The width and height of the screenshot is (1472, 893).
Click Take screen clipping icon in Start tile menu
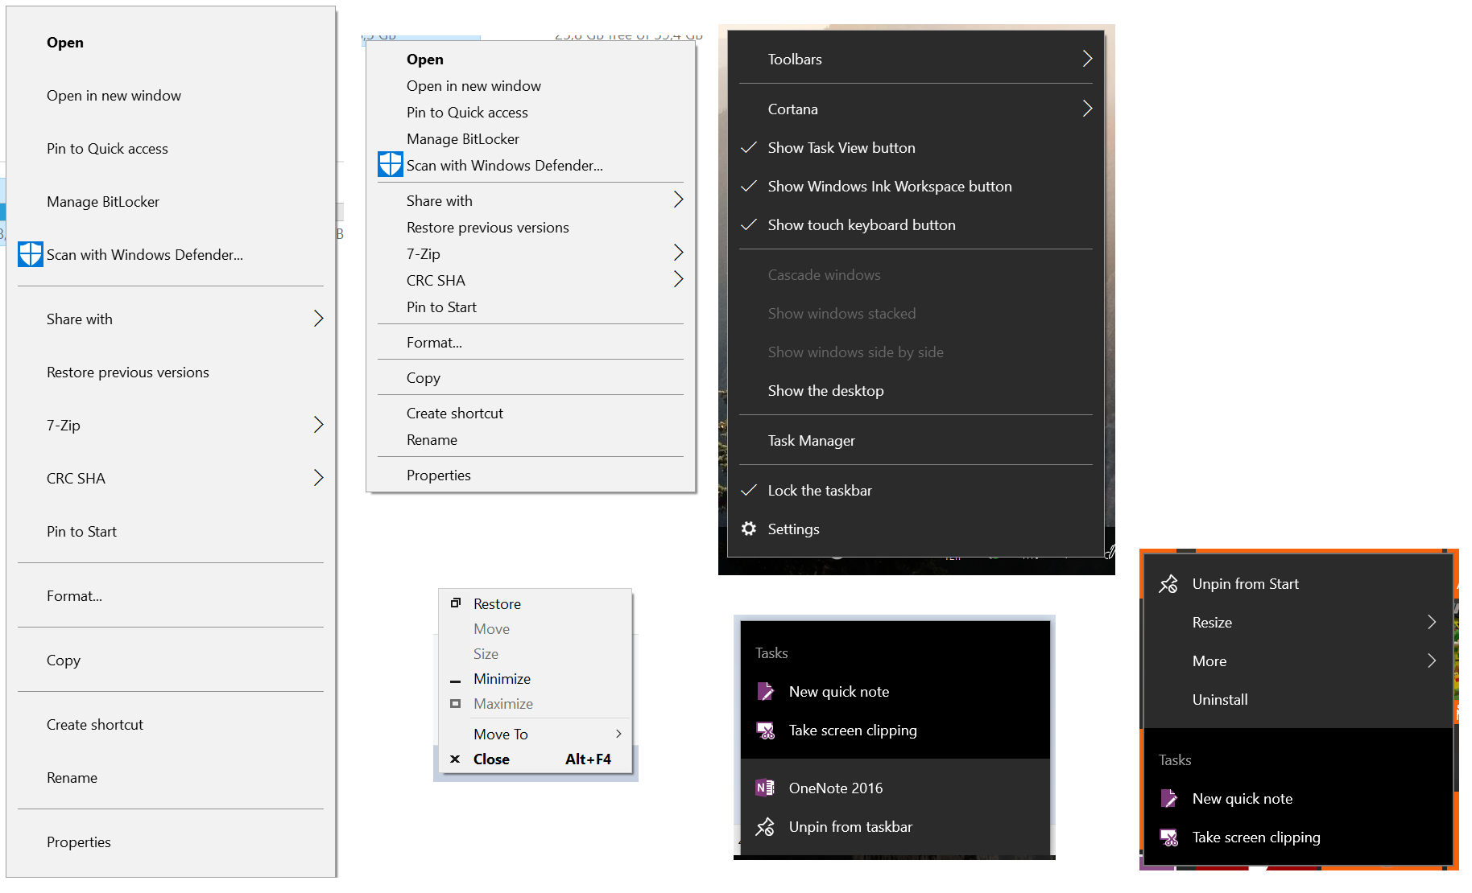tap(1168, 837)
